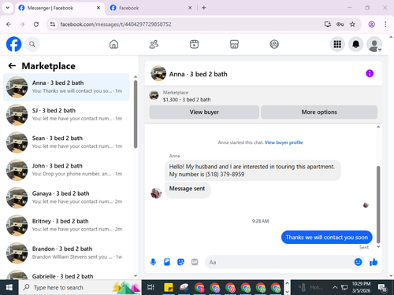Image resolution: width=394 pixels, height=295 pixels.
Task: Open the Video/Reels icon in top navigation
Action: tap(194, 44)
